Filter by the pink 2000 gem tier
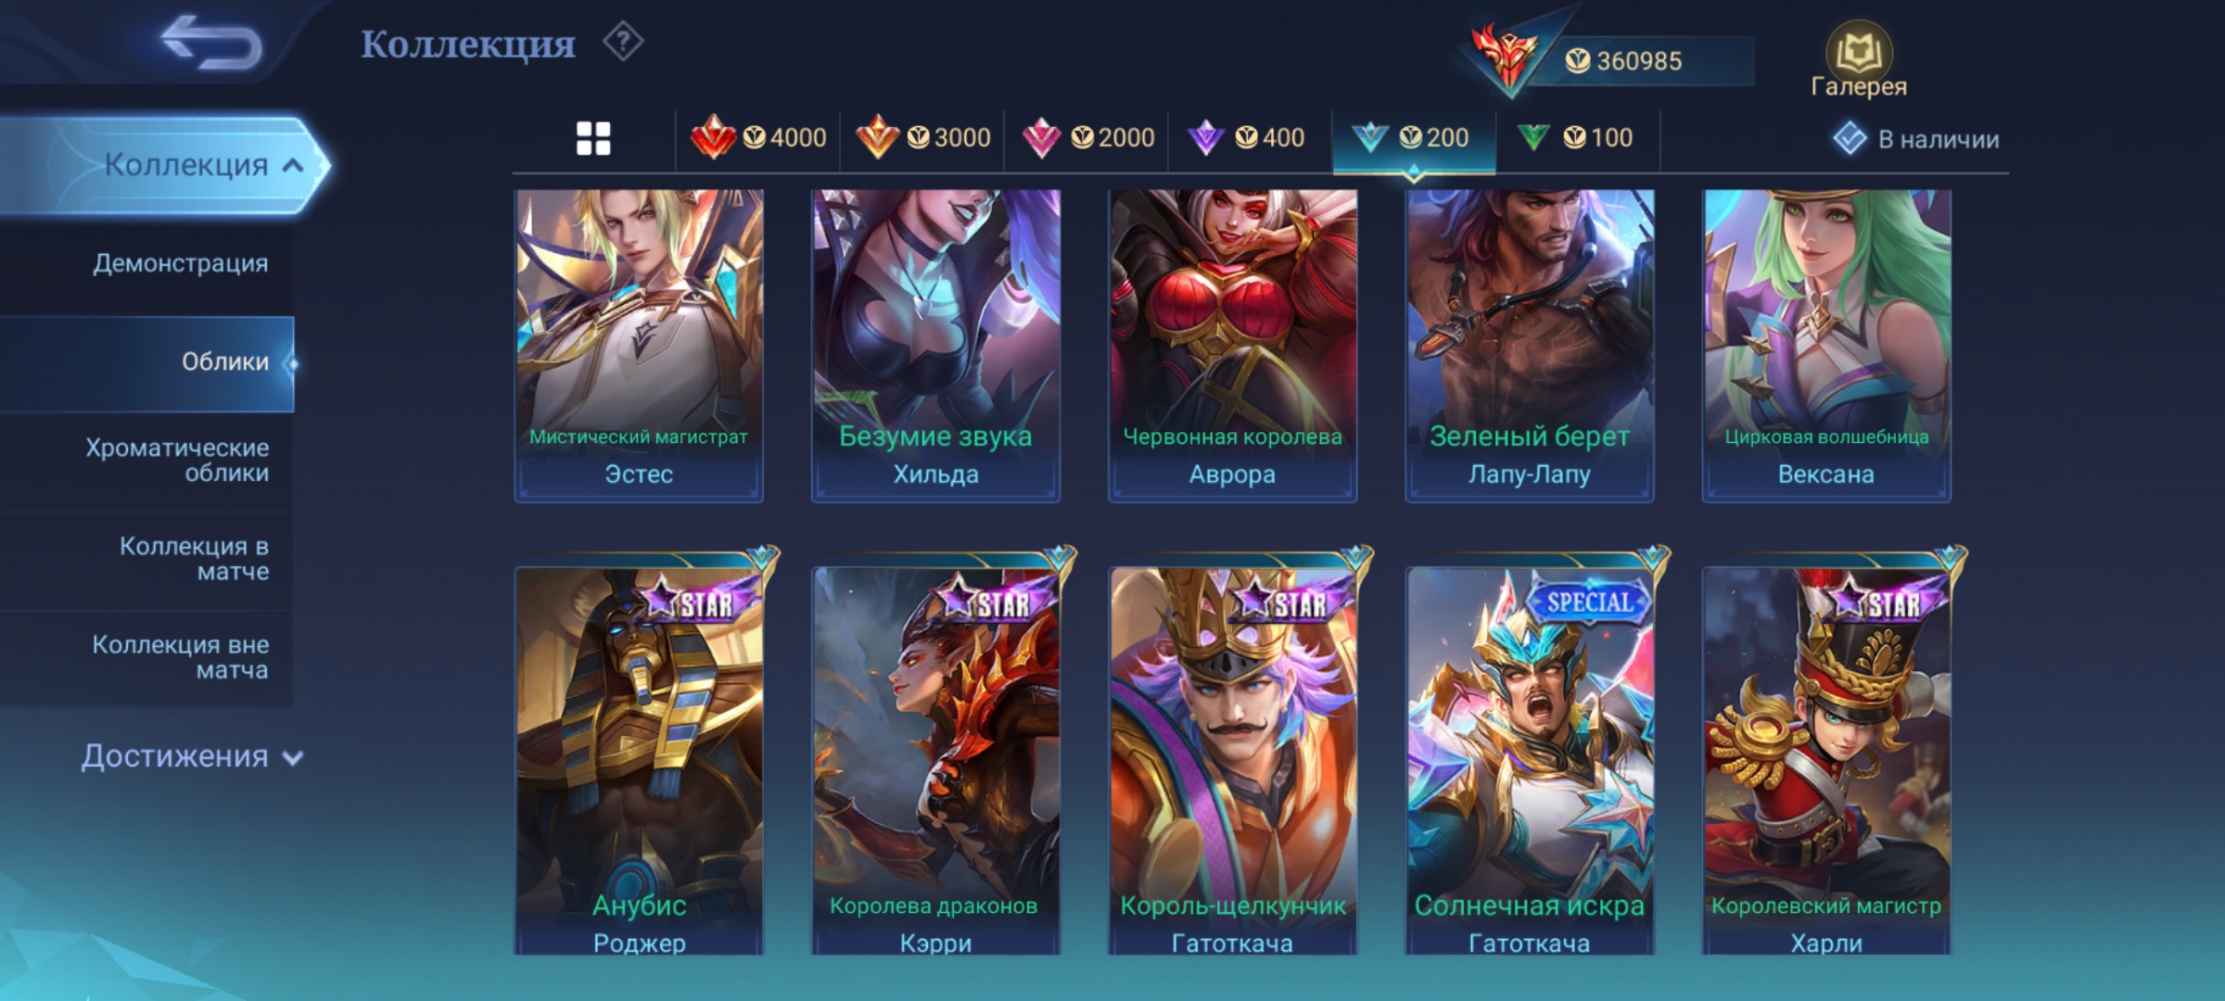The image size is (2225, 1001). [1087, 138]
